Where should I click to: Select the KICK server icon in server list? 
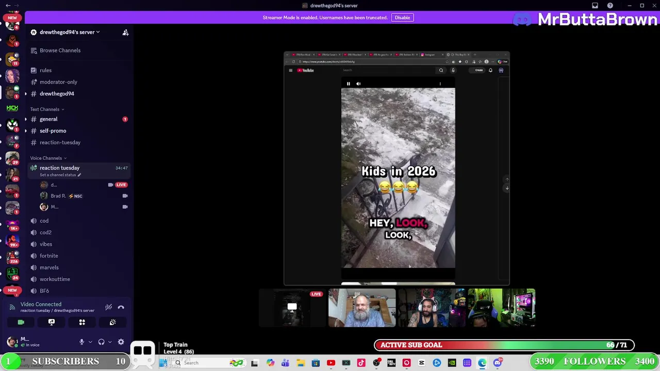tap(12, 108)
